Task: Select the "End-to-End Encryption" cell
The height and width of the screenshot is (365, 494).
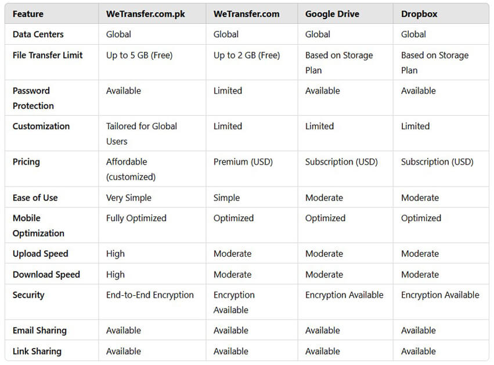Action: [x=150, y=295]
